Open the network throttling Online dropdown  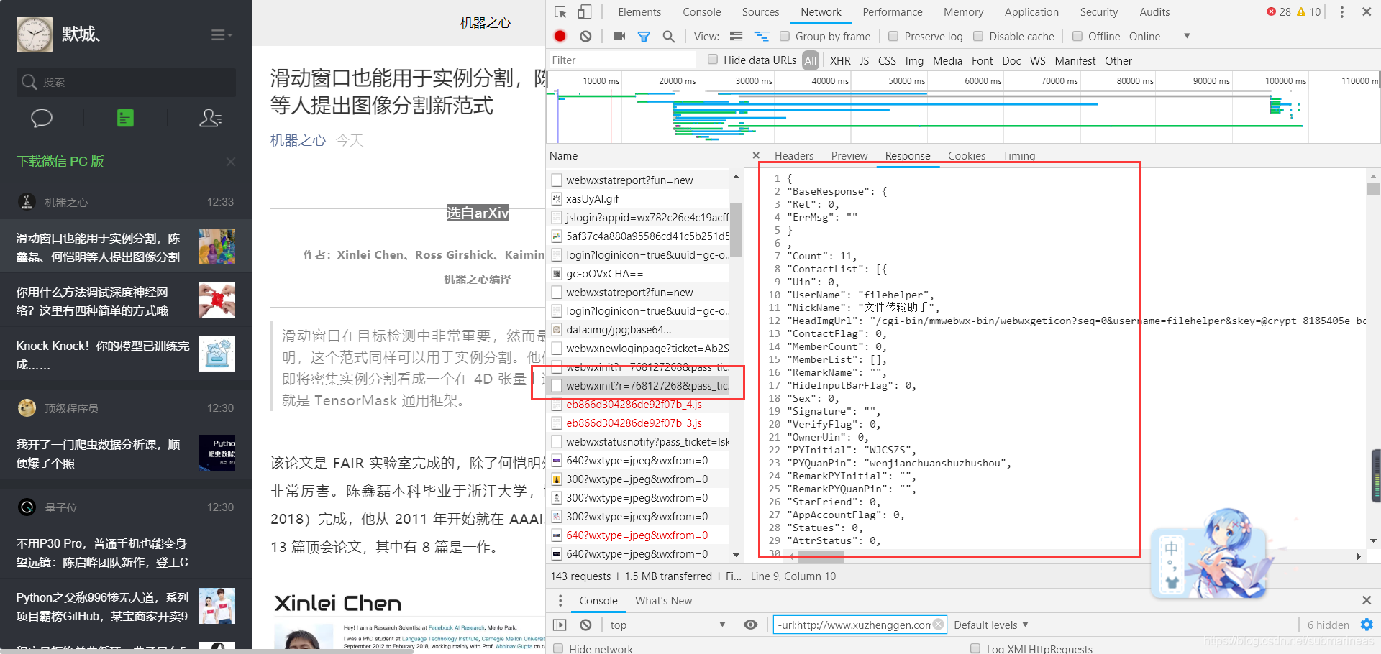pos(1159,37)
